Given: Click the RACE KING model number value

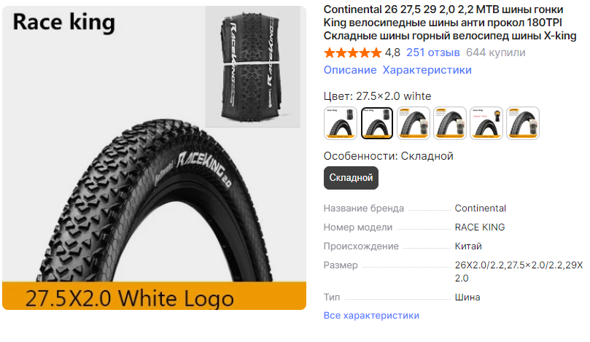Looking at the screenshot, I should click(x=480, y=228).
